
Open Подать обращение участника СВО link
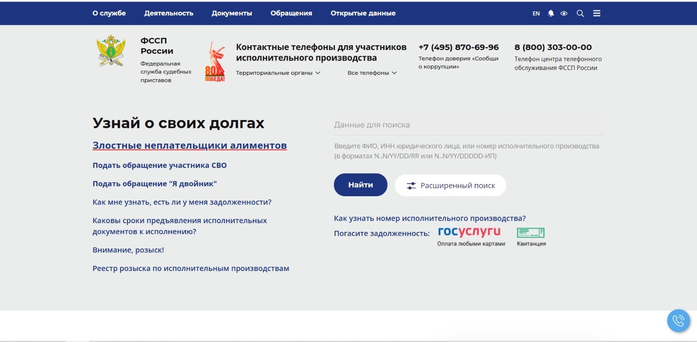tap(159, 165)
